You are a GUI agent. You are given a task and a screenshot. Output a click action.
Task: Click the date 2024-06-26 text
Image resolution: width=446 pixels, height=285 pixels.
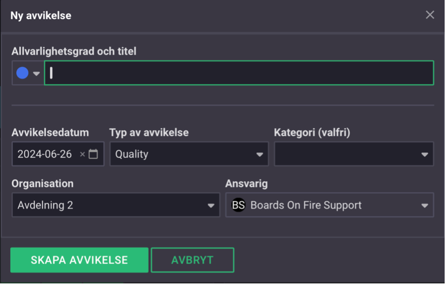click(43, 153)
